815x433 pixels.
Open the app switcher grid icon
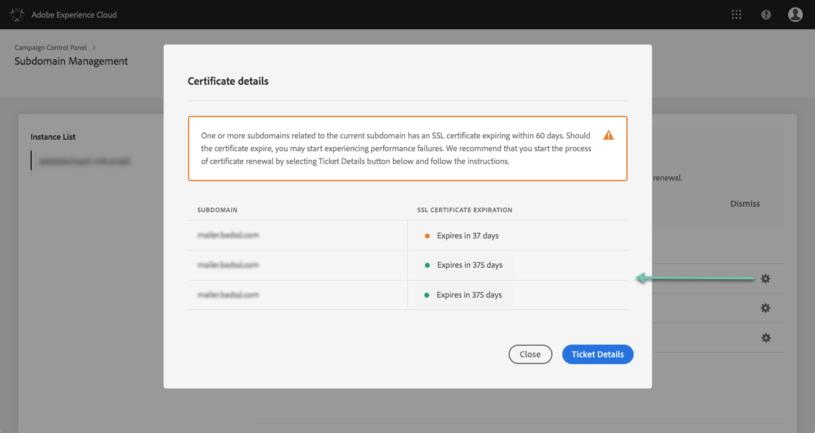coord(737,15)
